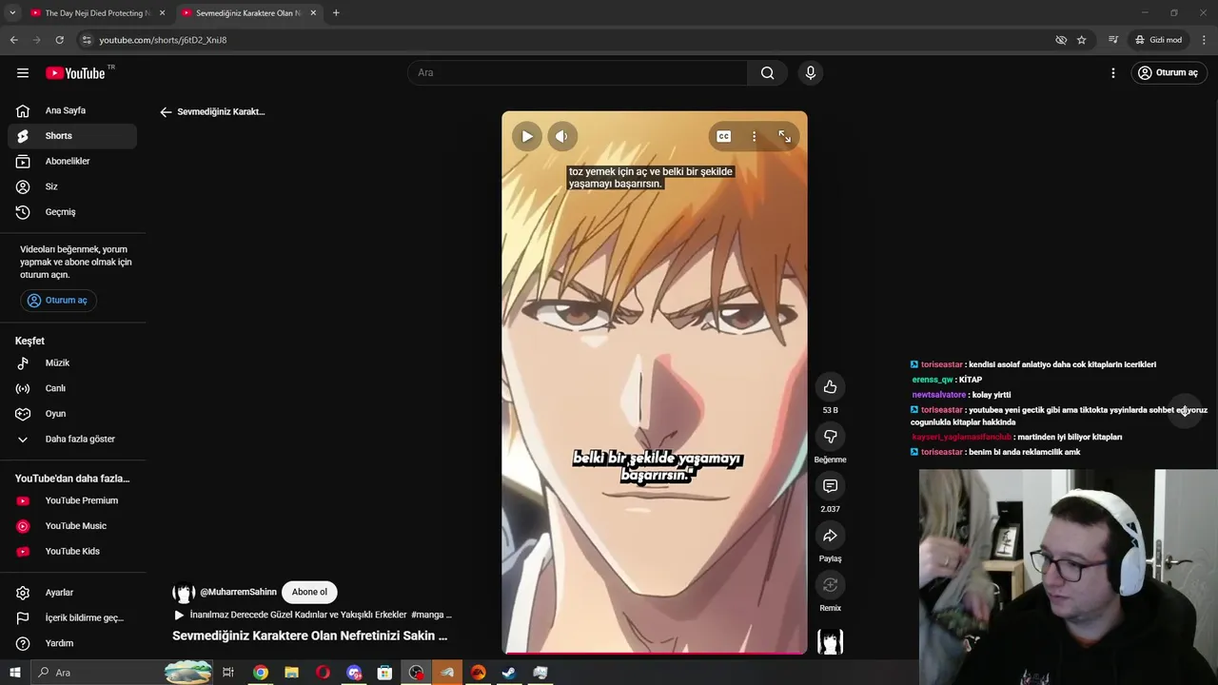Open YouTube Premium link
Screen dimensions: 1218x685
(x=72, y=500)
